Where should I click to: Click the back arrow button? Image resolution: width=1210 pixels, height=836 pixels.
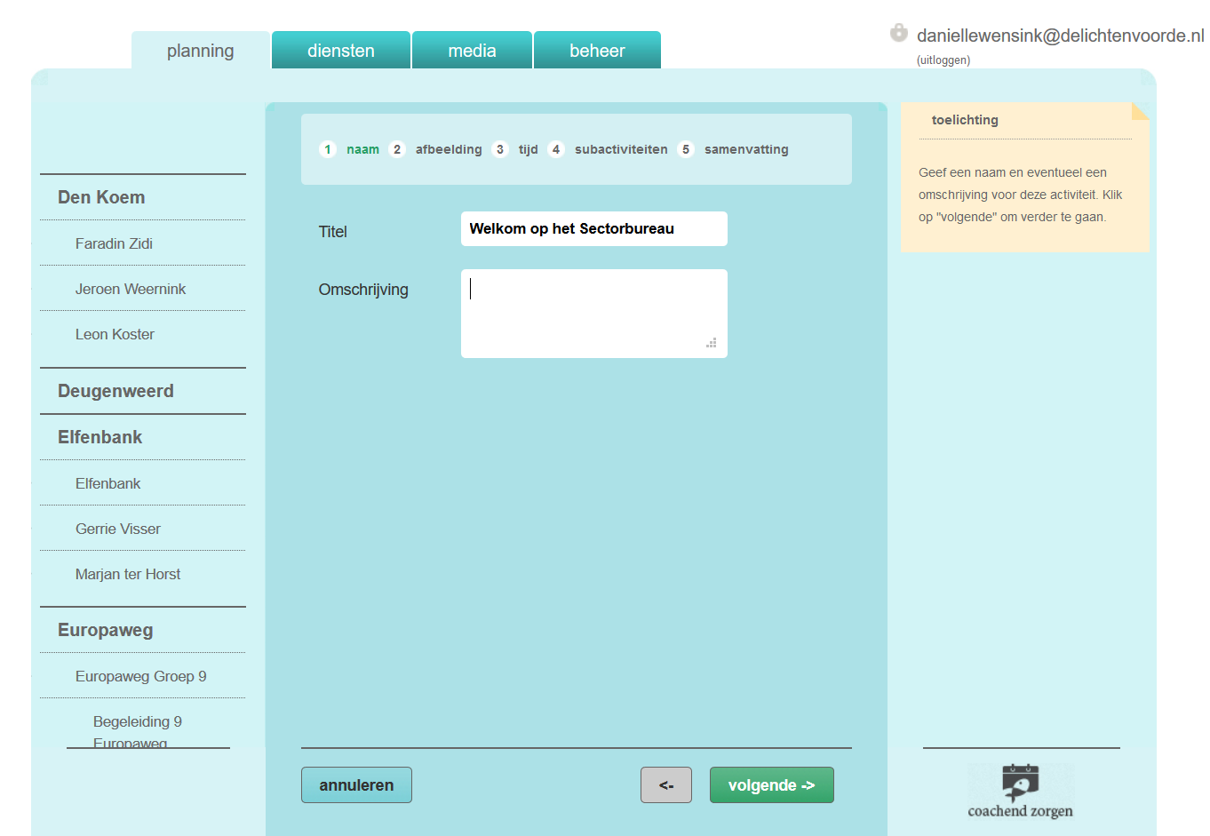point(666,785)
